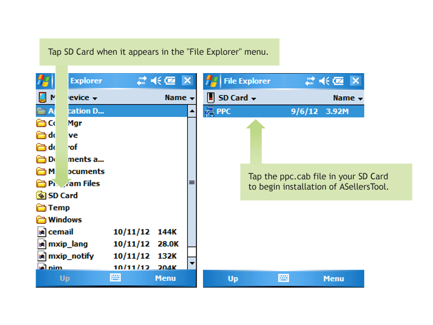Image resolution: width=433 pixels, height=325 pixels.
Task: Click the 9/6/12 date of PPC file
Action: point(304,112)
